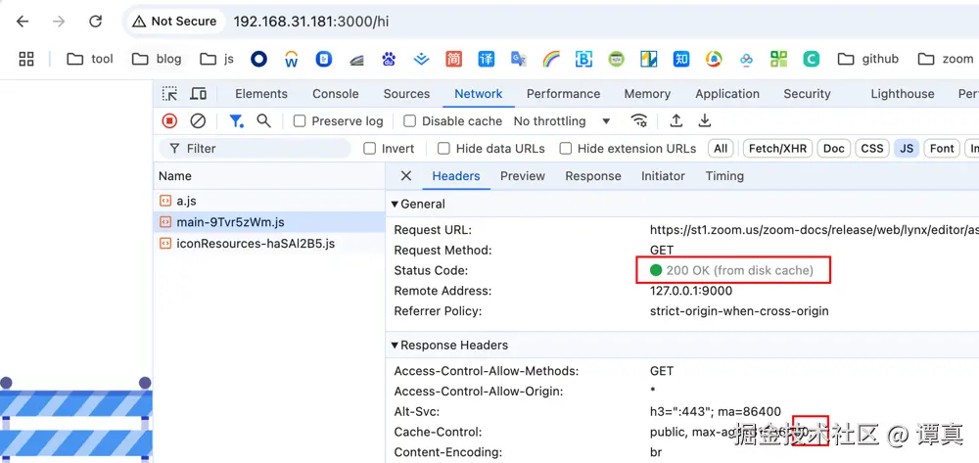Screen dimensions: 979x463
Task: Switch to the Security panel
Action: (x=807, y=94)
